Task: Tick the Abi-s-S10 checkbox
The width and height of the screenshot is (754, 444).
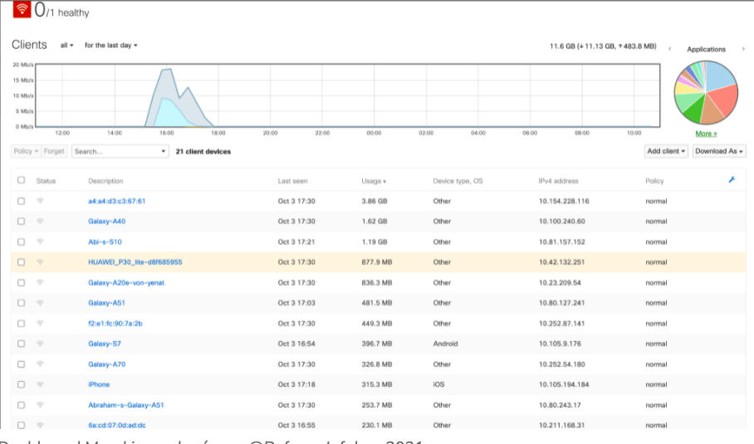Action: coord(21,242)
